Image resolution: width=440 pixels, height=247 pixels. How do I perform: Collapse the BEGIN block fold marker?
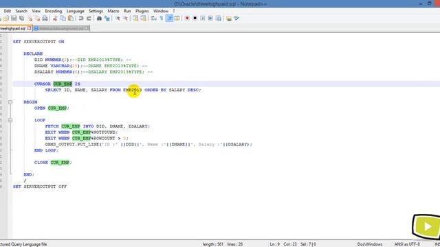pos(10,102)
